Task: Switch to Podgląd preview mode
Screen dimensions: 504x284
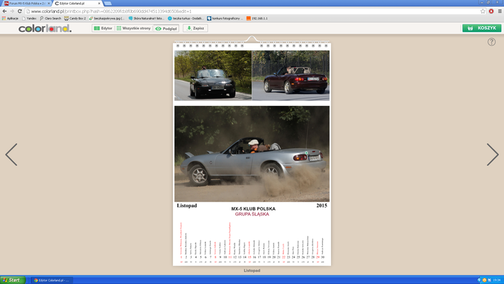Action: [x=166, y=28]
